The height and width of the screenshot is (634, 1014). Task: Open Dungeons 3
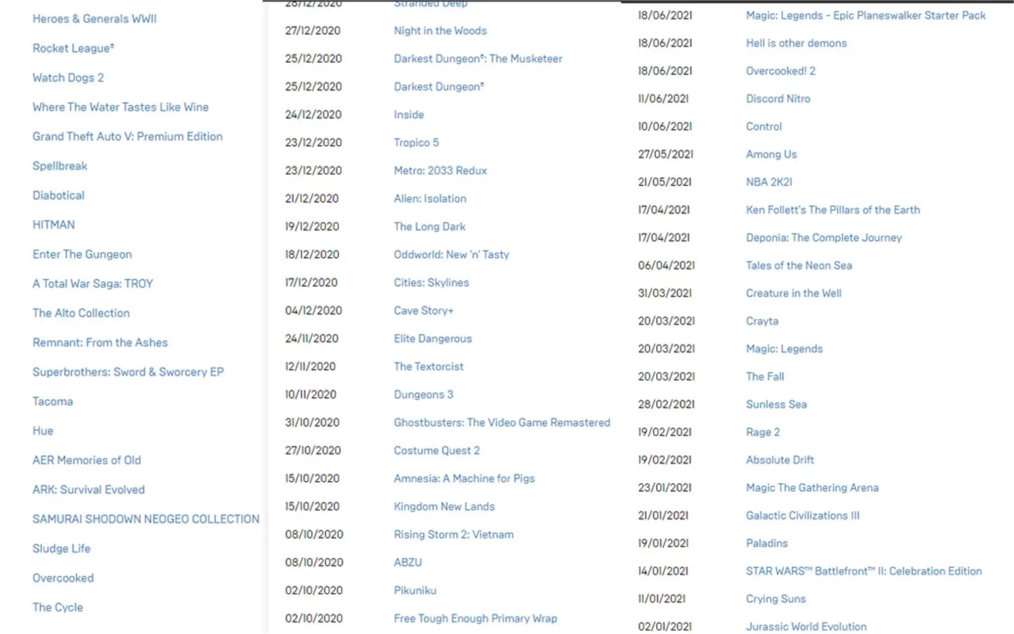(x=424, y=395)
